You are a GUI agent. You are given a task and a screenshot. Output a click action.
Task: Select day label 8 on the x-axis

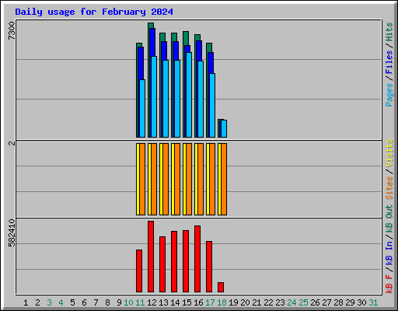(x=107, y=302)
